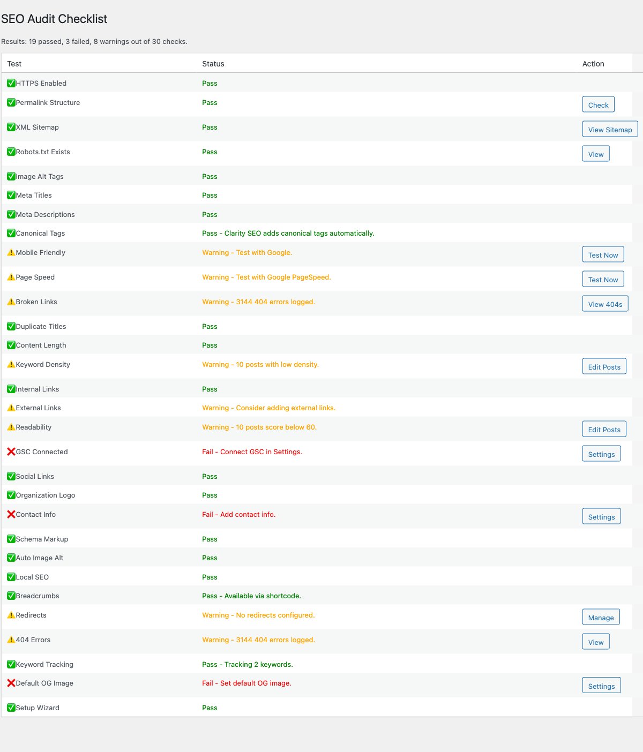Screen dimensions: 643x752
Task: Click Edit Posts in Keyword Density row
Action: [604, 366]
